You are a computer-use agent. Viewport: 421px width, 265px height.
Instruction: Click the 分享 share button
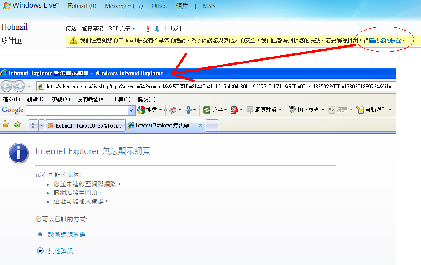tap(213, 110)
